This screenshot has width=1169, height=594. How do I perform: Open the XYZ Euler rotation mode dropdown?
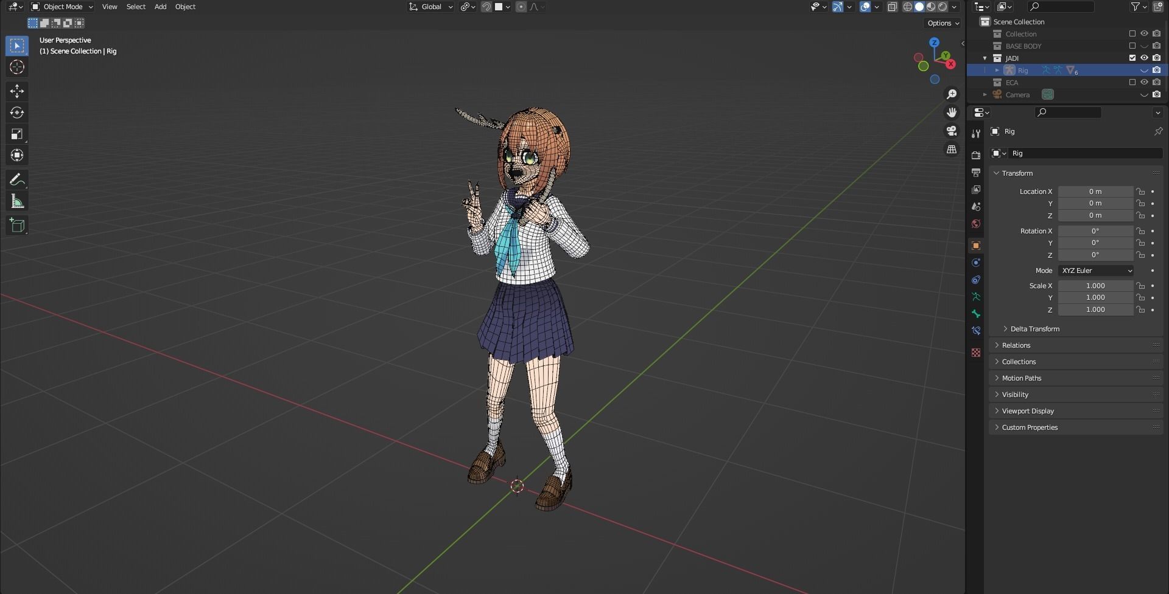coord(1096,271)
